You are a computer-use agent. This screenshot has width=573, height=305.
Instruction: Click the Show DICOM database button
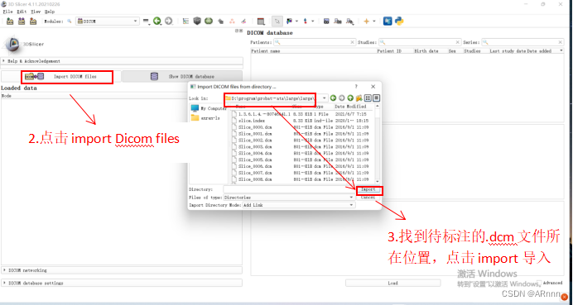coord(182,77)
